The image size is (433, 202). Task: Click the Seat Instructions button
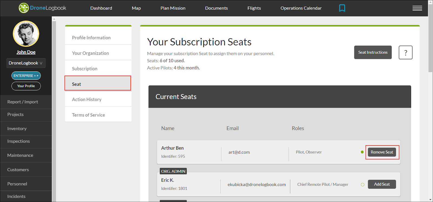point(373,52)
